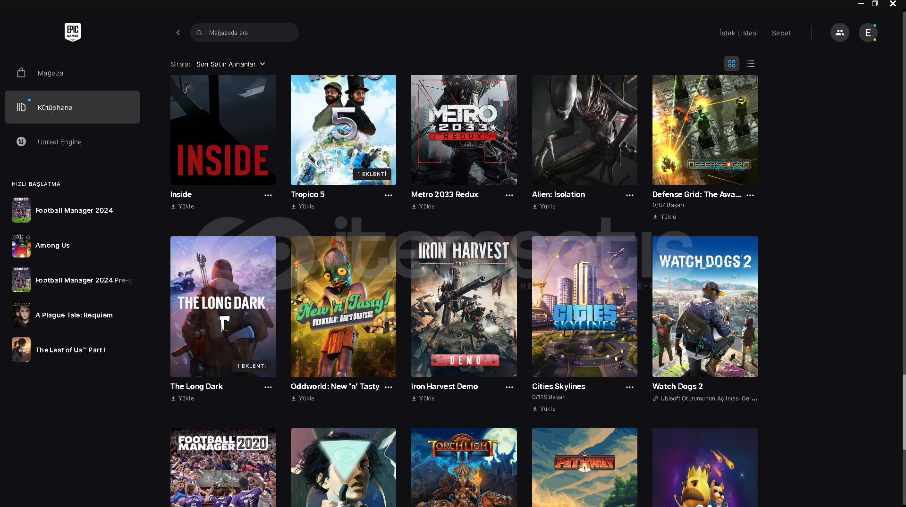Open options menu for The Long Dark
Image resolution: width=906 pixels, height=507 pixels.
(268, 387)
